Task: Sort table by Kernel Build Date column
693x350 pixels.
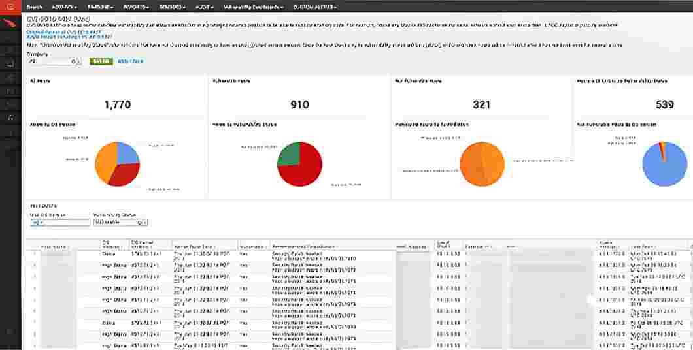Action: (194, 246)
